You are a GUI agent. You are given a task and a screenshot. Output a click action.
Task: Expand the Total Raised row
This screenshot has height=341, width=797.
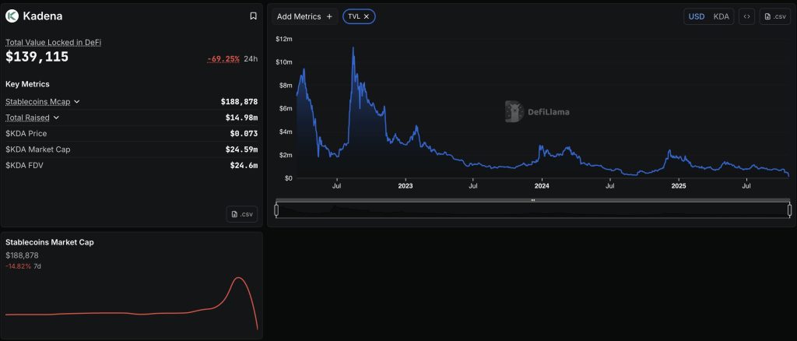pyautogui.click(x=56, y=118)
